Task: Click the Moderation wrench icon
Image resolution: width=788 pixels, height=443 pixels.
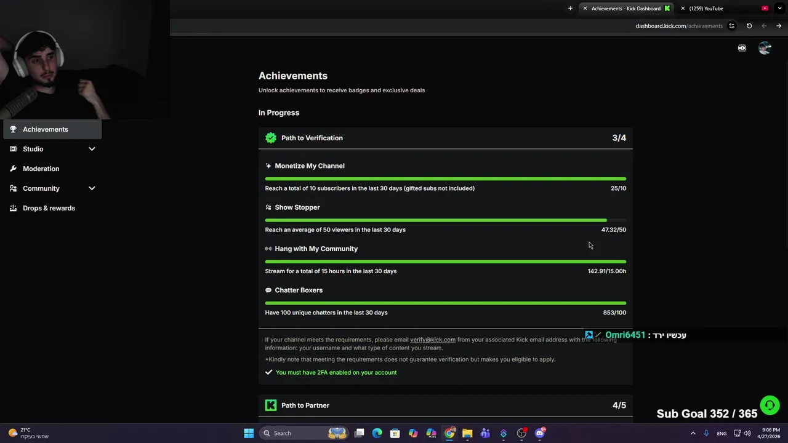Action: (x=13, y=169)
